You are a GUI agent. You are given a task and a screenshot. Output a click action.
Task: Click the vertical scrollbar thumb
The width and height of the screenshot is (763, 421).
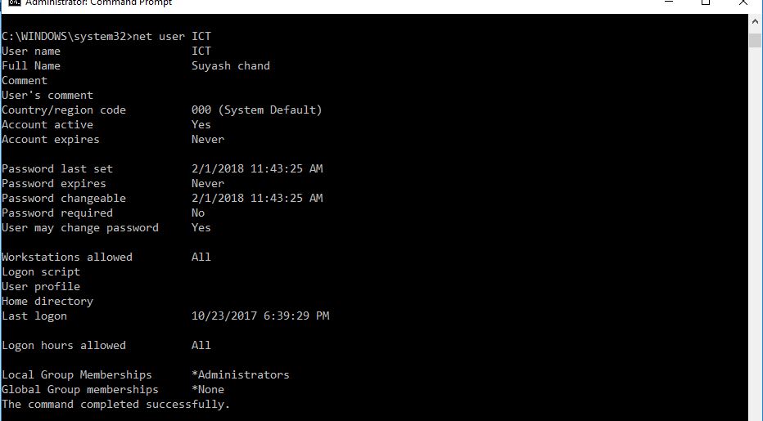[x=755, y=39]
